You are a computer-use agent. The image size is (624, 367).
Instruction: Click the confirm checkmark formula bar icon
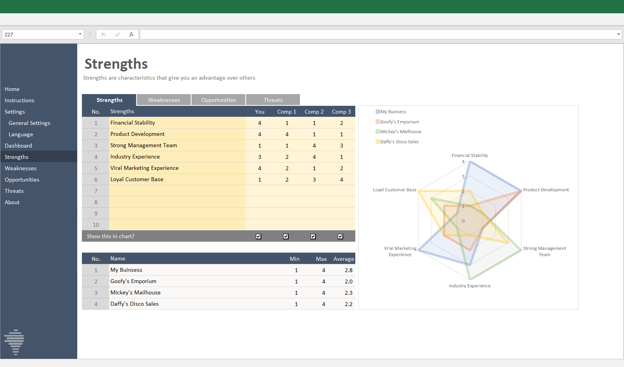tap(117, 34)
